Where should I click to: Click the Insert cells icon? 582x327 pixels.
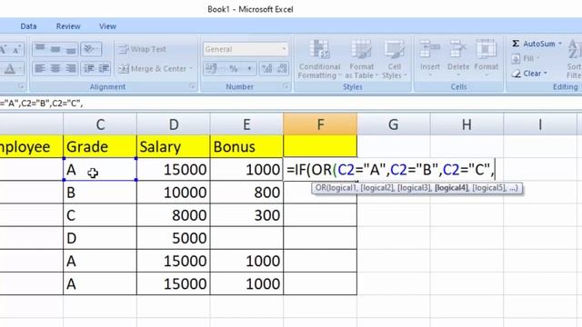(430, 49)
